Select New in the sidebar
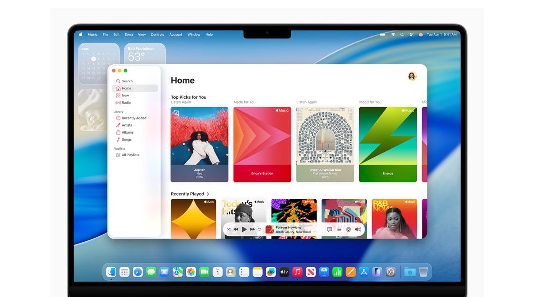This screenshot has height=297, width=538. (x=125, y=96)
